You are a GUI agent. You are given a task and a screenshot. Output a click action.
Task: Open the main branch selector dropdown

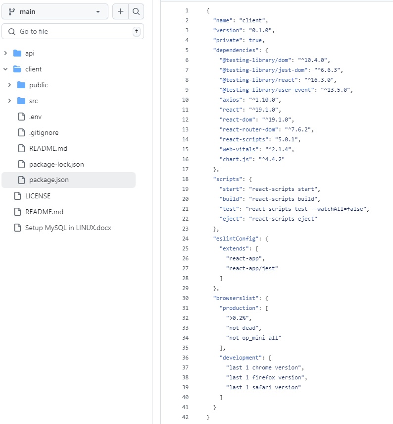(x=54, y=11)
